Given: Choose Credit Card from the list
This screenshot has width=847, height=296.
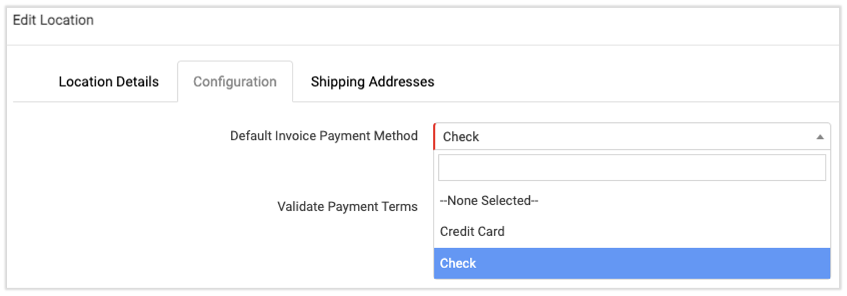Looking at the screenshot, I should 472,231.
